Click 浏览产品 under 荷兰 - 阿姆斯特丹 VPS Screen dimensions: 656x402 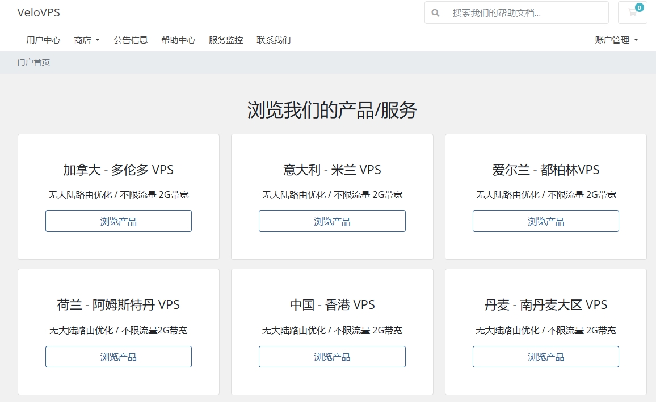pos(118,357)
